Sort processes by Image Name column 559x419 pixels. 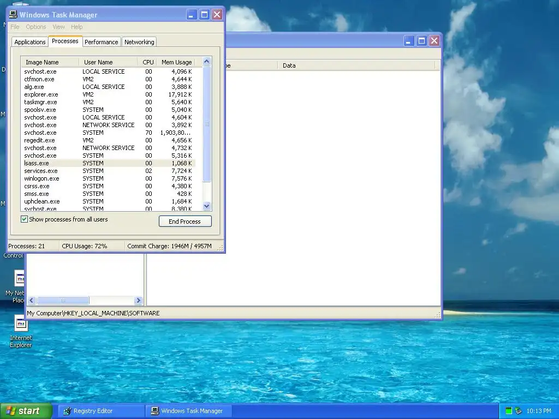(50, 62)
